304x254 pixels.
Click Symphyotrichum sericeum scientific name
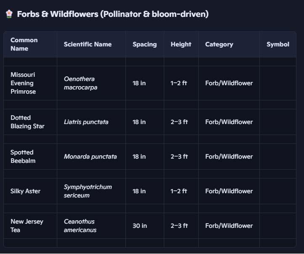tap(88, 191)
